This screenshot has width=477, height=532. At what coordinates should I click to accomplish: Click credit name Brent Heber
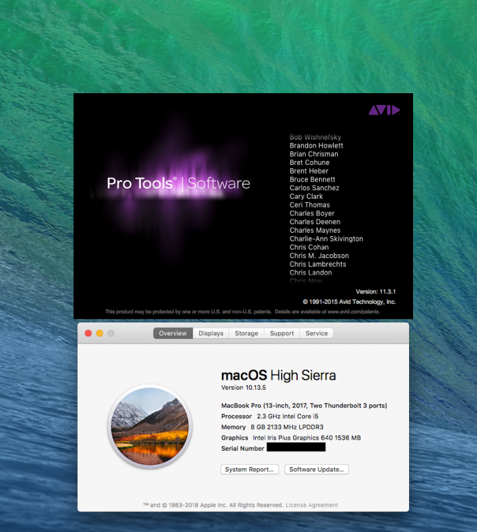(308, 171)
